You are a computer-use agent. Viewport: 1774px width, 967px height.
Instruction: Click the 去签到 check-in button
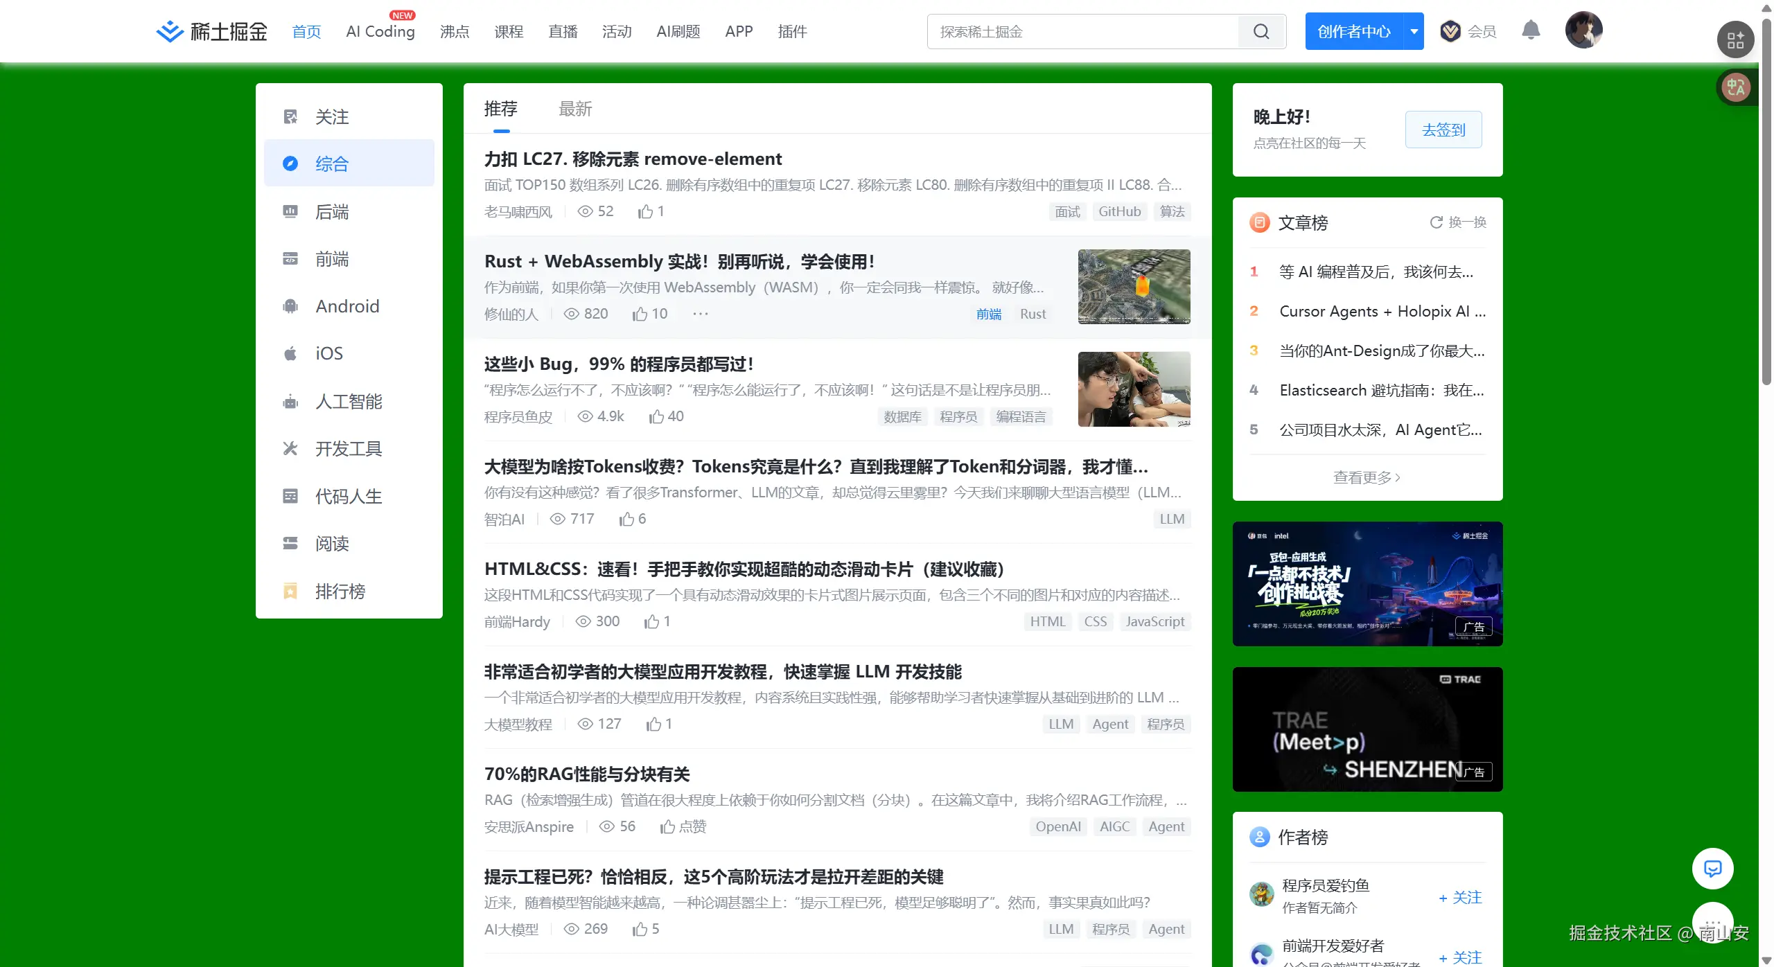(x=1443, y=130)
